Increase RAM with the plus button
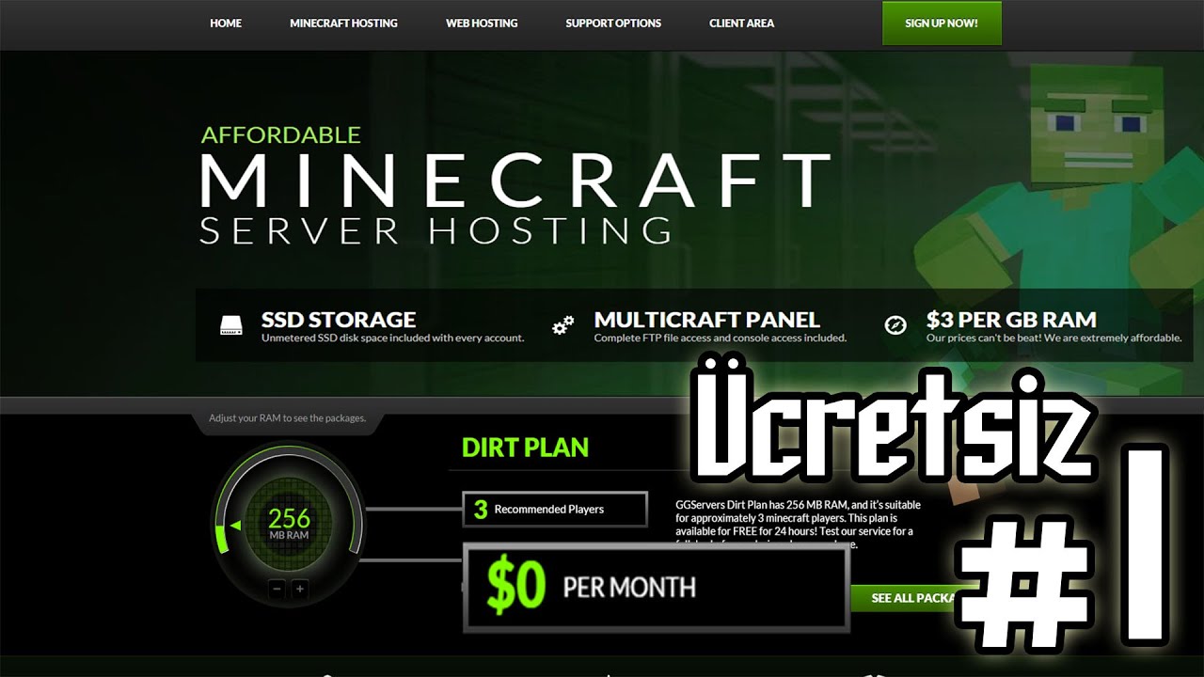The image size is (1204, 677). click(x=300, y=590)
